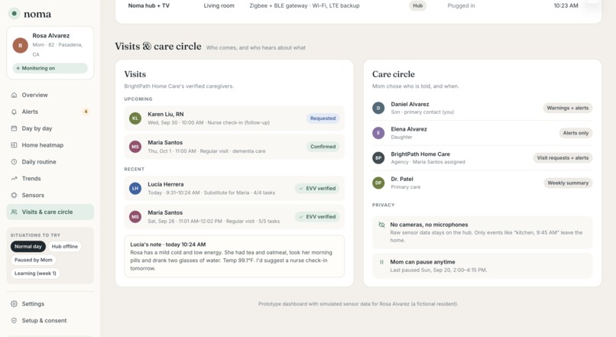Open the Sensors page
Image resolution: width=616 pixels, height=337 pixels.
click(x=50, y=195)
